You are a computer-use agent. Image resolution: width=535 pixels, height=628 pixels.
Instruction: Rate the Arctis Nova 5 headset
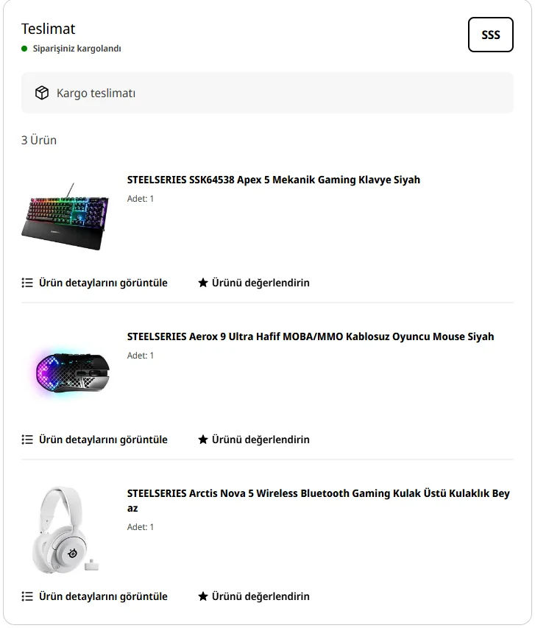click(x=261, y=596)
